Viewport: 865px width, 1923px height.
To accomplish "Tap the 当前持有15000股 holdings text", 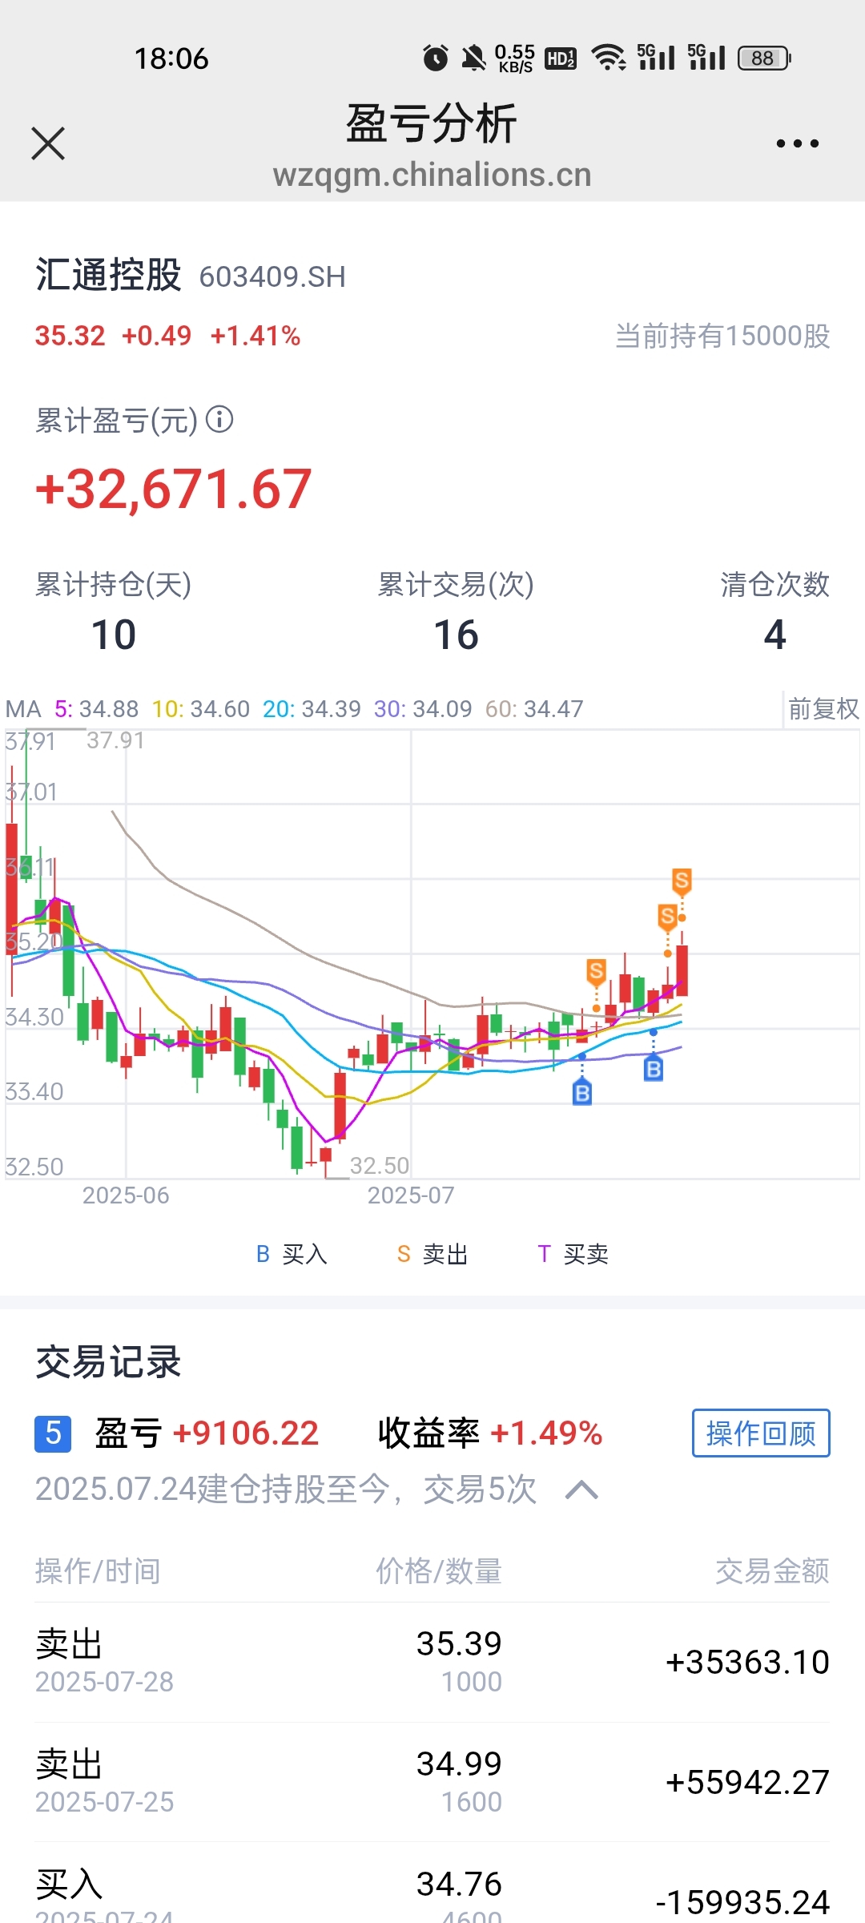I will tap(722, 336).
